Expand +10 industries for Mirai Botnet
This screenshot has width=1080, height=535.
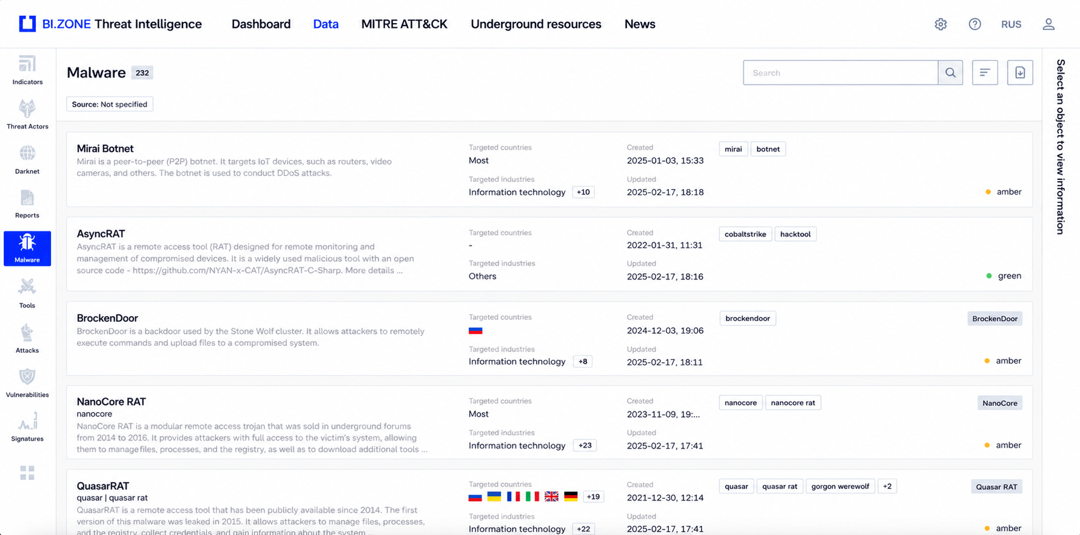pyautogui.click(x=583, y=192)
